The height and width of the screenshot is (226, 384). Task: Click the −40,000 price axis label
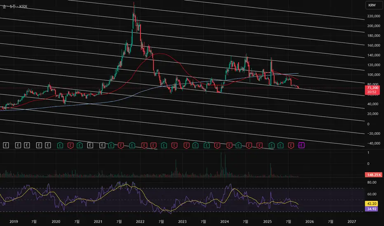coord(374,143)
